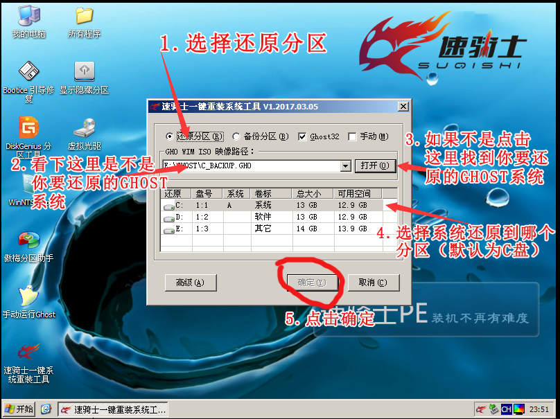Click the 还原 column header
The width and height of the screenshot is (560, 419).
176,193
